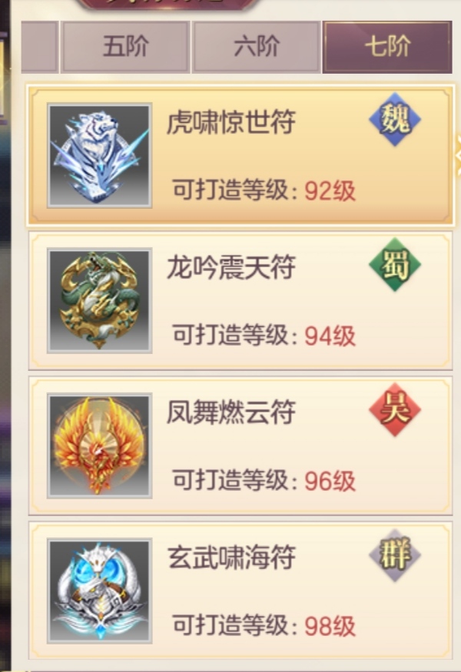Click the red 吴 faction badge
Image resolution: width=461 pixels, height=672 pixels.
(x=394, y=409)
